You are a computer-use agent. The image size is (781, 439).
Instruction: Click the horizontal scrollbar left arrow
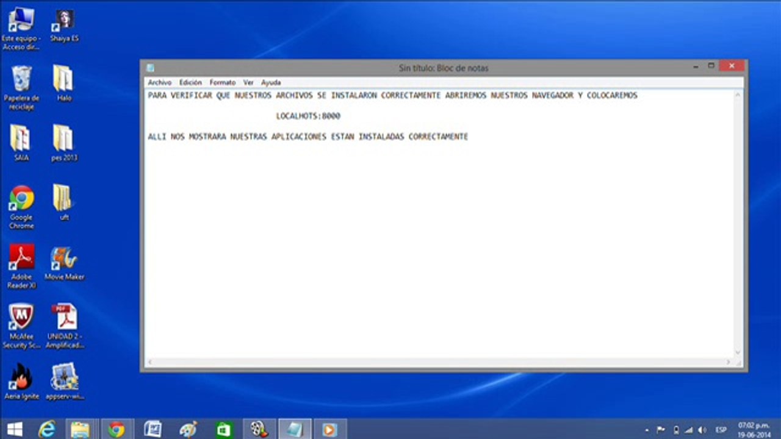(x=150, y=362)
